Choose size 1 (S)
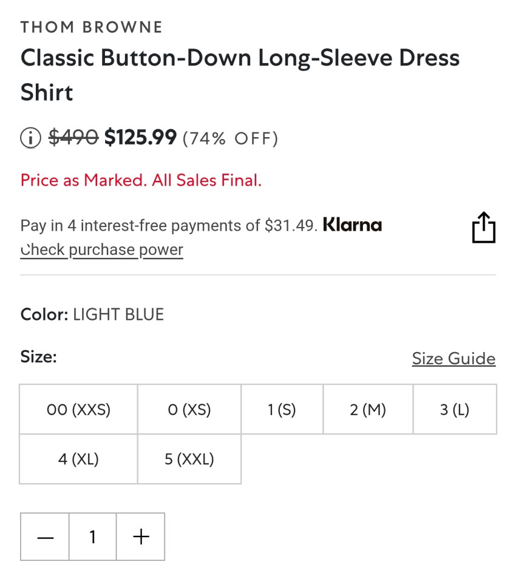Screen dimensions: 516x587 click(282, 410)
